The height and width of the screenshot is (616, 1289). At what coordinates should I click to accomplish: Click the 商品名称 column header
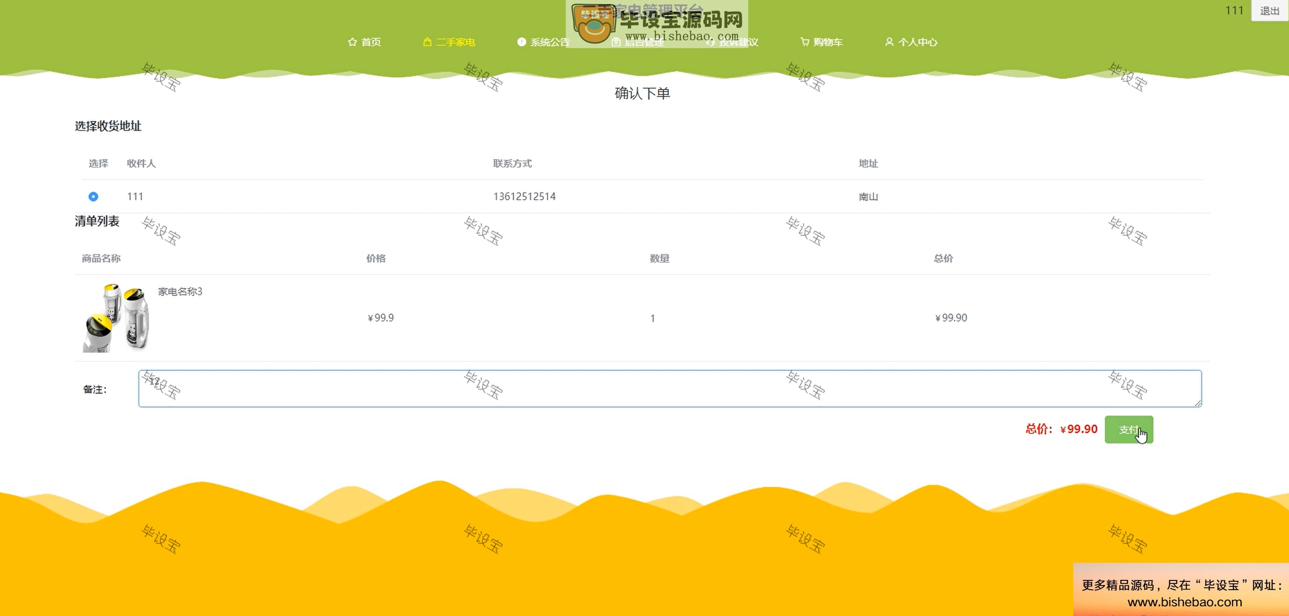click(101, 259)
